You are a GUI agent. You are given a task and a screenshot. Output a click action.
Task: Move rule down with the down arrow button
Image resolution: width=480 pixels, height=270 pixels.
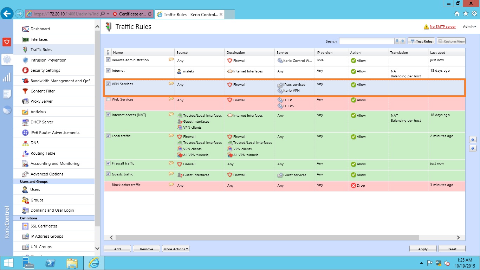473,148
